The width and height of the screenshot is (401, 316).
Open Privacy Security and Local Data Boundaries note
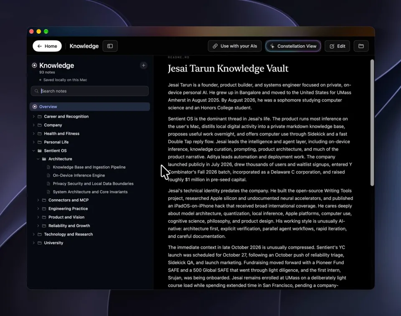[93, 183]
